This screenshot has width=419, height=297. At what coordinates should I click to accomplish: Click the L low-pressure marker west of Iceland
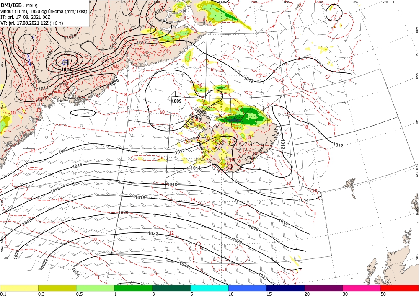point(176,94)
